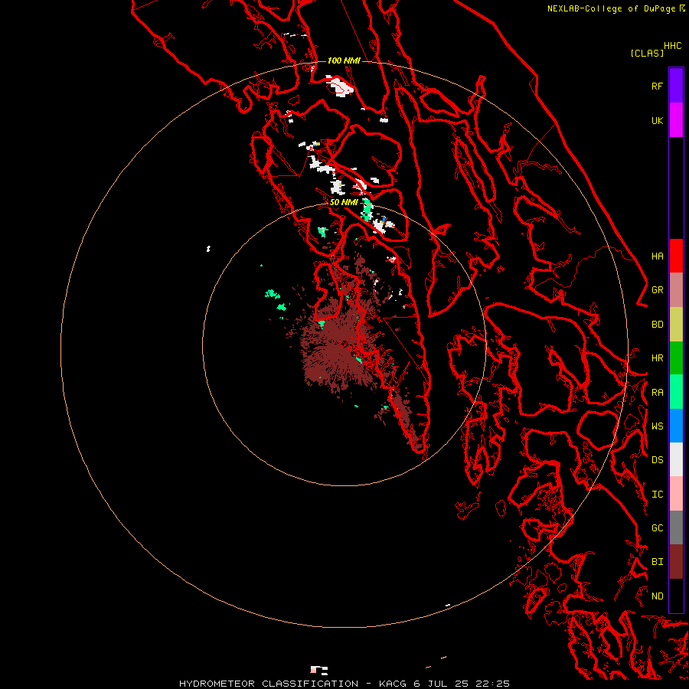The width and height of the screenshot is (689, 689).
Task: Select the yellow BD legend swatch
Action: pos(676,325)
